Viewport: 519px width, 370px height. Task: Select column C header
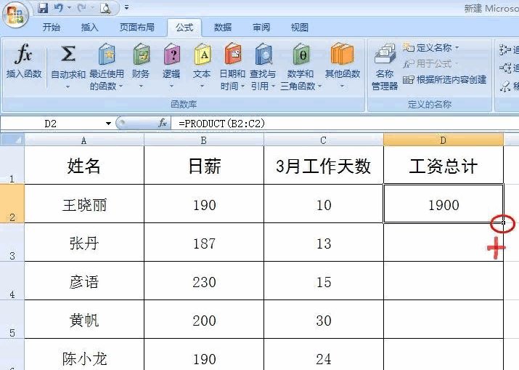pos(324,140)
